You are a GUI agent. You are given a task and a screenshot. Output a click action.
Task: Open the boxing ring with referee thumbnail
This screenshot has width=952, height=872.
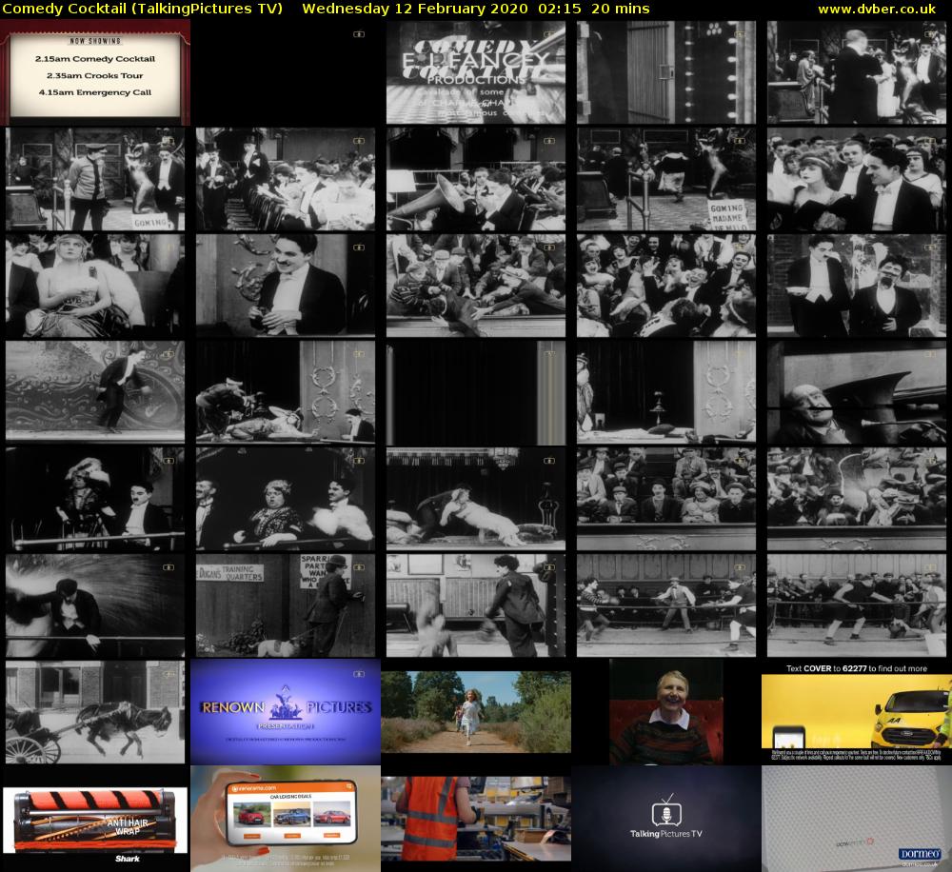666,605
